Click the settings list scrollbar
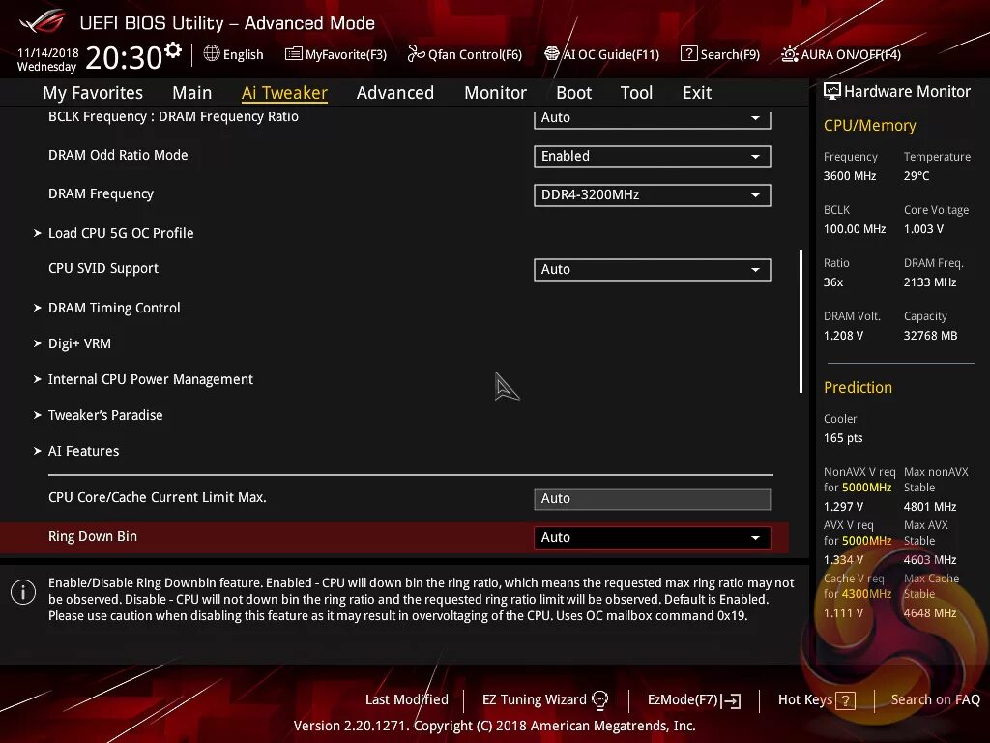The image size is (990, 743). click(801, 321)
